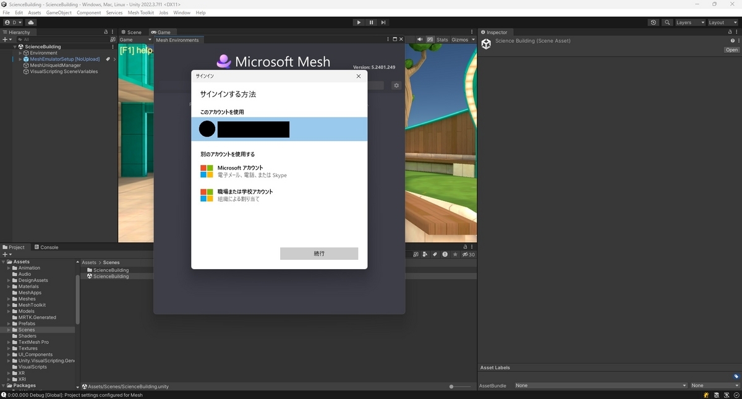742x399 pixels.
Task: Open the Component menu
Action: pos(88,12)
